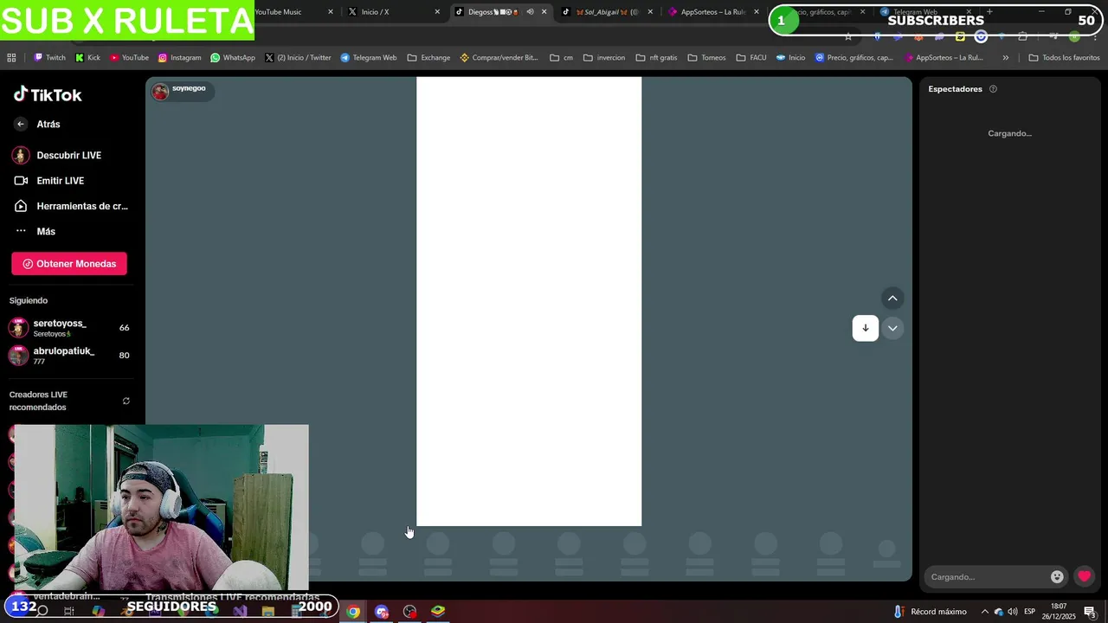The image size is (1108, 623).
Task: Click the Obtener Monedas button
Action: click(69, 264)
